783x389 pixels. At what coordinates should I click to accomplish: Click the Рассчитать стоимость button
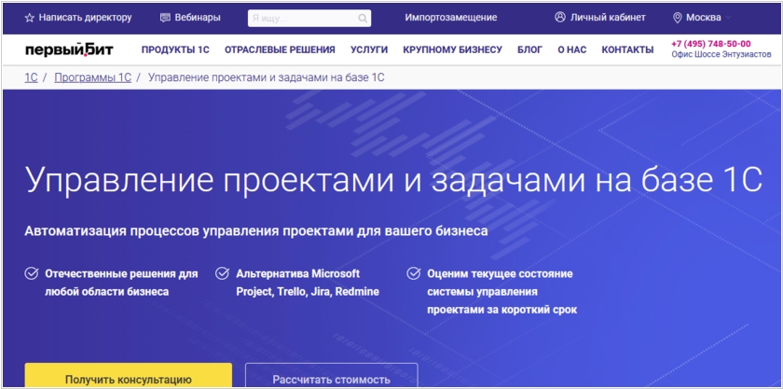click(331, 377)
